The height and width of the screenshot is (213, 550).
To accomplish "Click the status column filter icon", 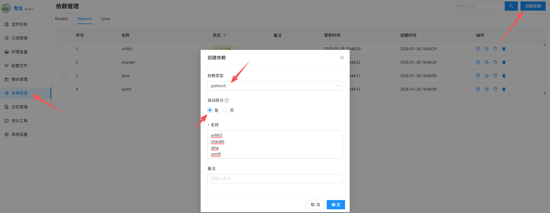I will [x=225, y=35].
